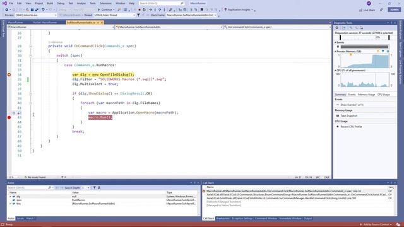This screenshot has height=227, width=404.
Task: Click the Diagnostic Tools zoom in icon
Action: (x=351, y=28)
